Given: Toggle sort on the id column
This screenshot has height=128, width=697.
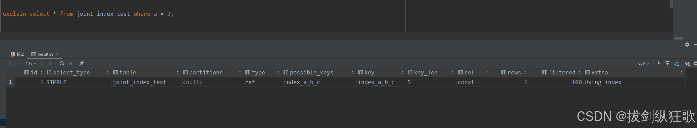Looking at the screenshot, I should click(41, 72).
